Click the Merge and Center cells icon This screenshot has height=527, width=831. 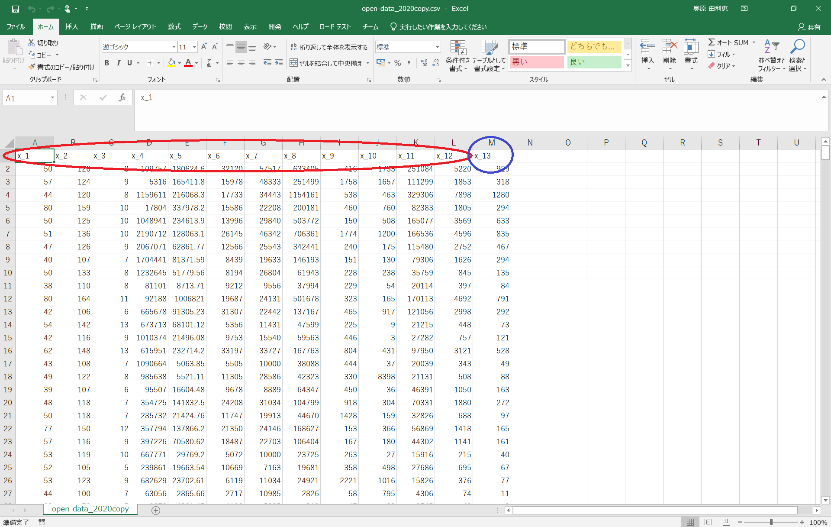pyautogui.click(x=293, y=63)
